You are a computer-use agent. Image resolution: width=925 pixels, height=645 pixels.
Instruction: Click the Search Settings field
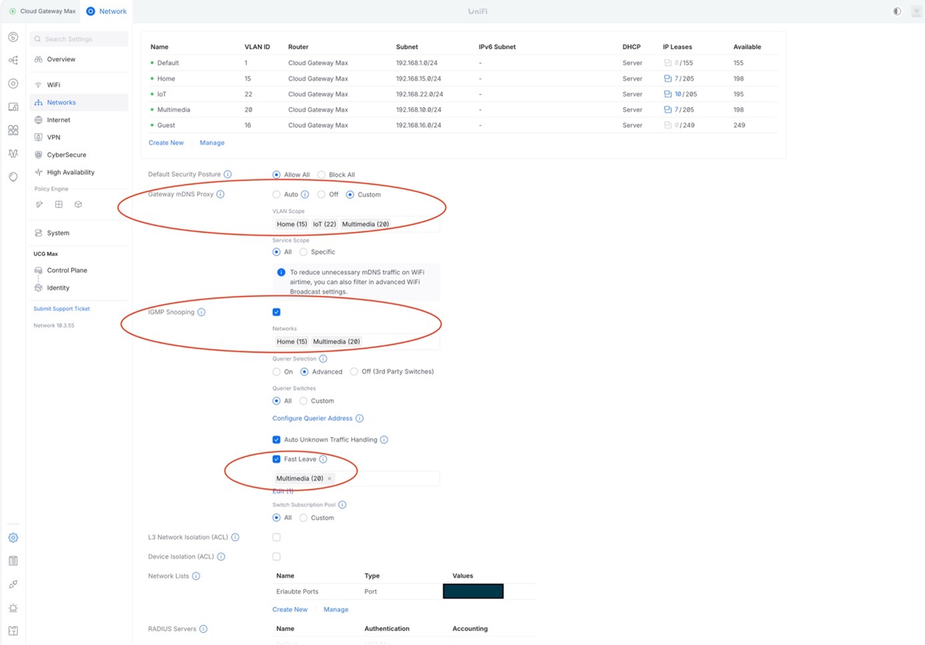[80, 39]
